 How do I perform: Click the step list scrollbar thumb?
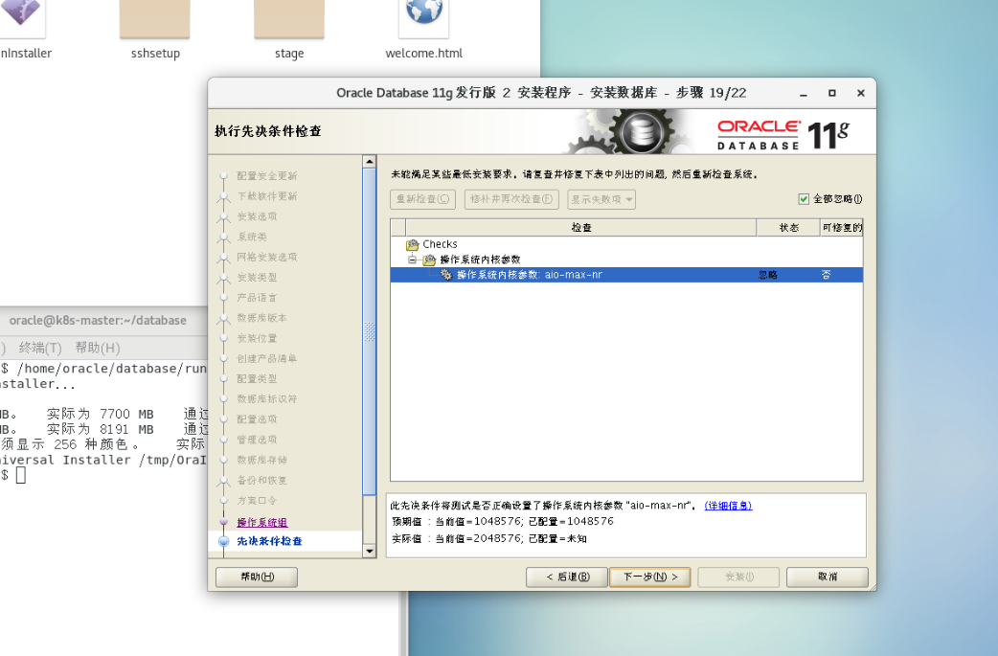coord(369,331)
